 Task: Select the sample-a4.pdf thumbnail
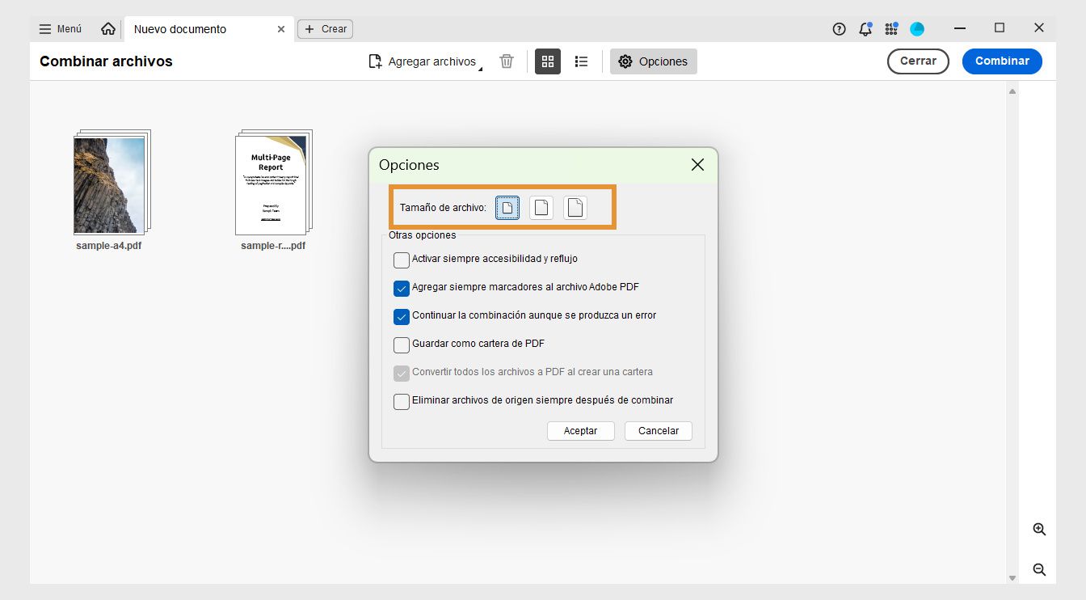pyautogui.click(x=110, y=183)
